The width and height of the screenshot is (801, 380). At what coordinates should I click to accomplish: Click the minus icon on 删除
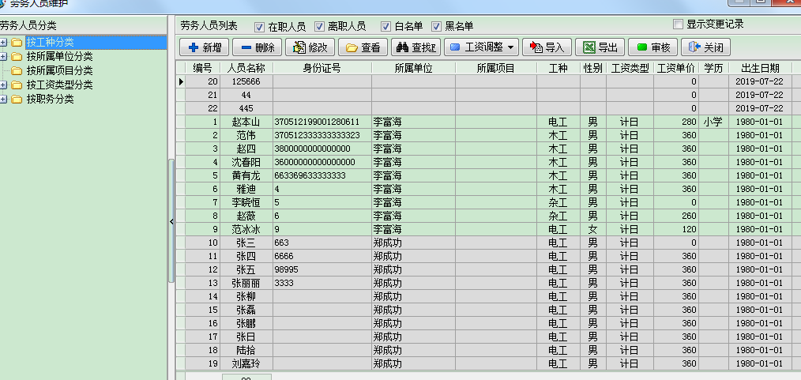(x=246, y=47)
